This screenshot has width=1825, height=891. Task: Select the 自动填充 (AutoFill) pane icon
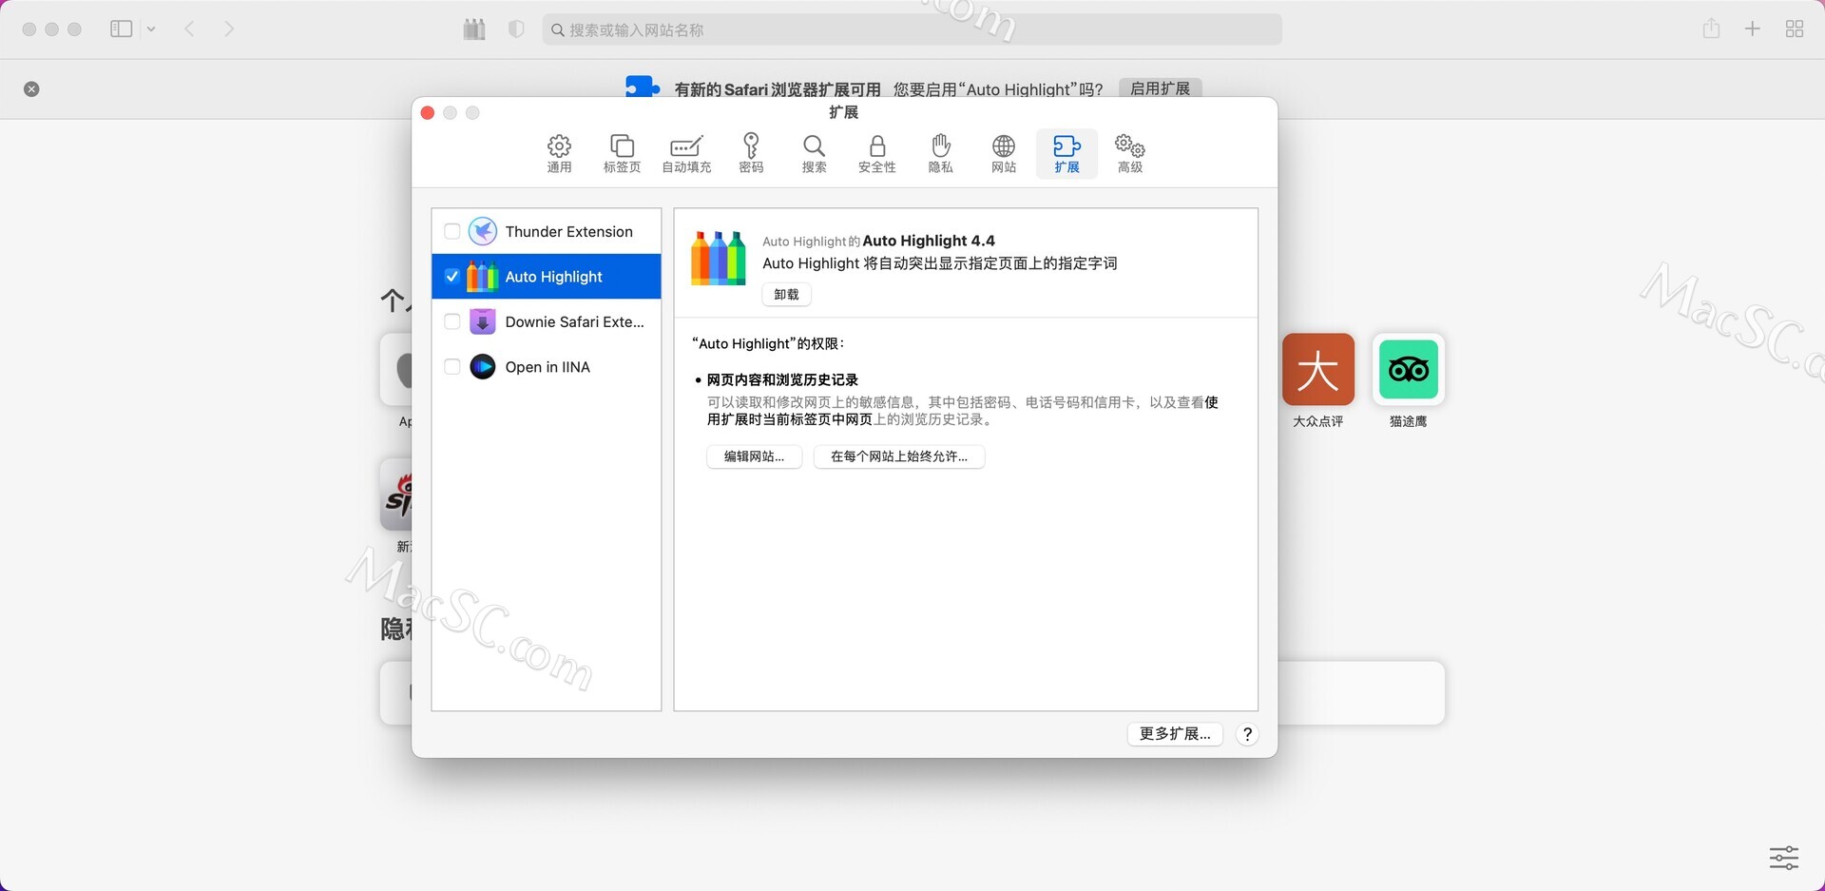tap(686, 152)
